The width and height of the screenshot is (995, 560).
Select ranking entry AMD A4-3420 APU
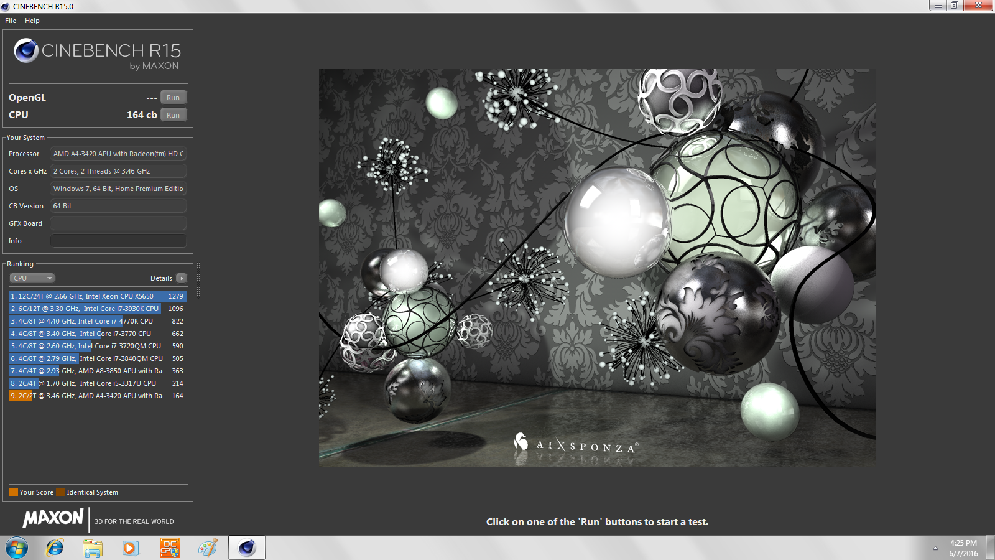98,396
